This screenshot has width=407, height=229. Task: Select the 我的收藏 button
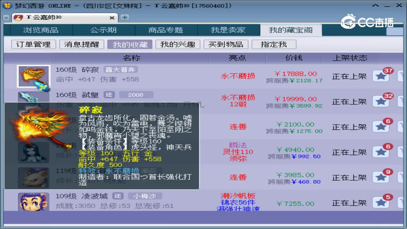coord(130,44)
